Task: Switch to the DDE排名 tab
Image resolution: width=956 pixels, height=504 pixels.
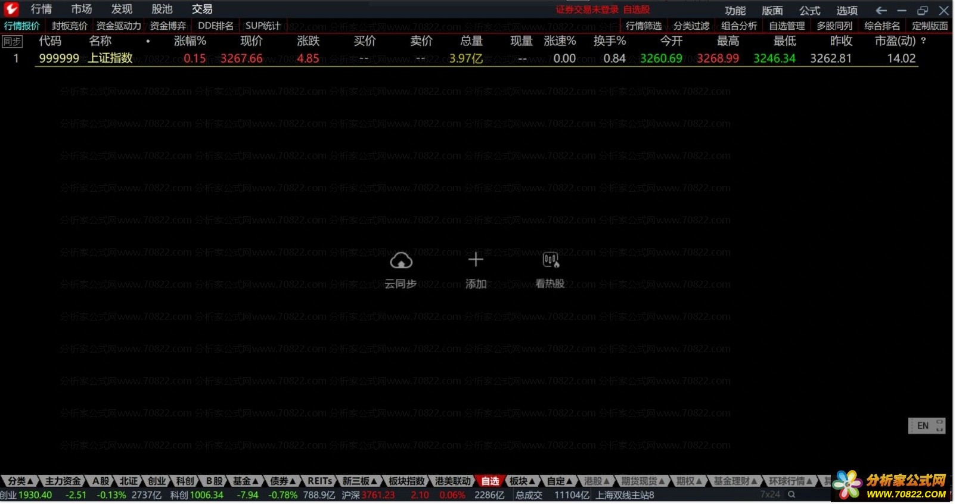Action: [216, 26]
